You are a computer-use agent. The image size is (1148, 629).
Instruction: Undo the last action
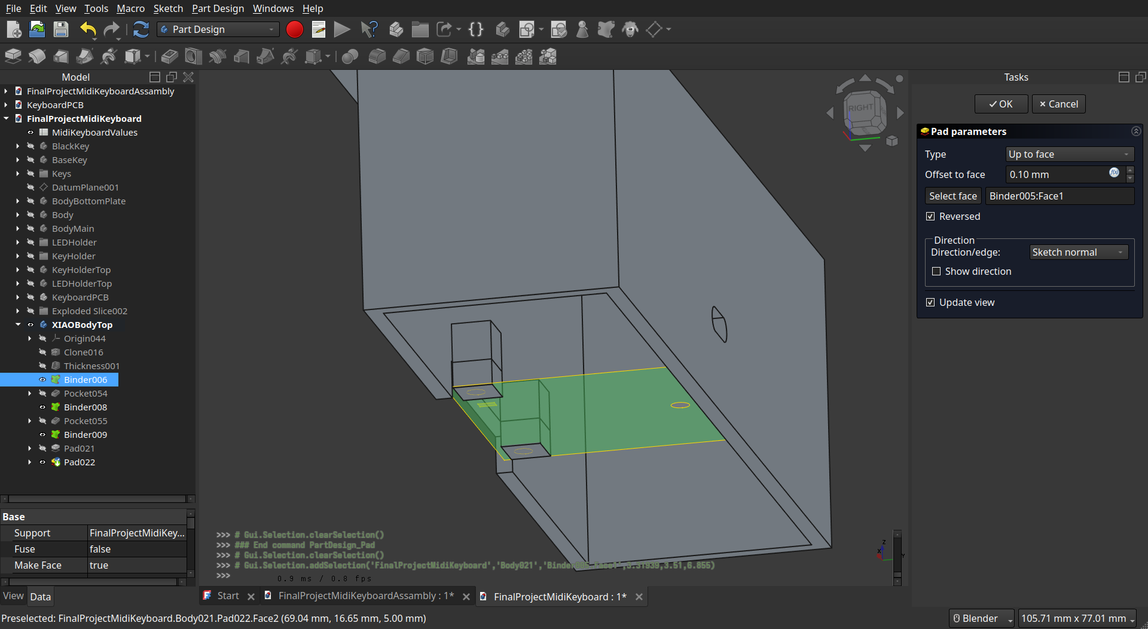pyautogui.click(x=88, y=29)
